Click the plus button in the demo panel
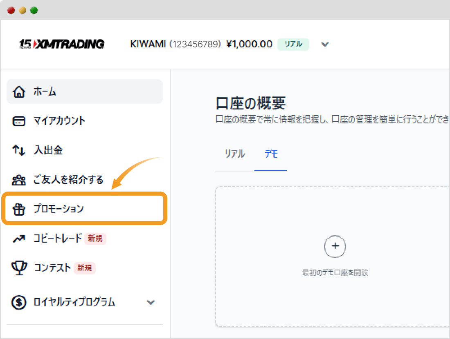Image resolution: width=450 pixels, height=339 pixels. (335, 247)
